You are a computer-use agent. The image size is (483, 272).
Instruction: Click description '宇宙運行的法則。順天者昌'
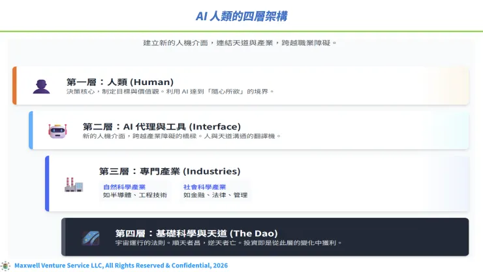tap(158, 243)
